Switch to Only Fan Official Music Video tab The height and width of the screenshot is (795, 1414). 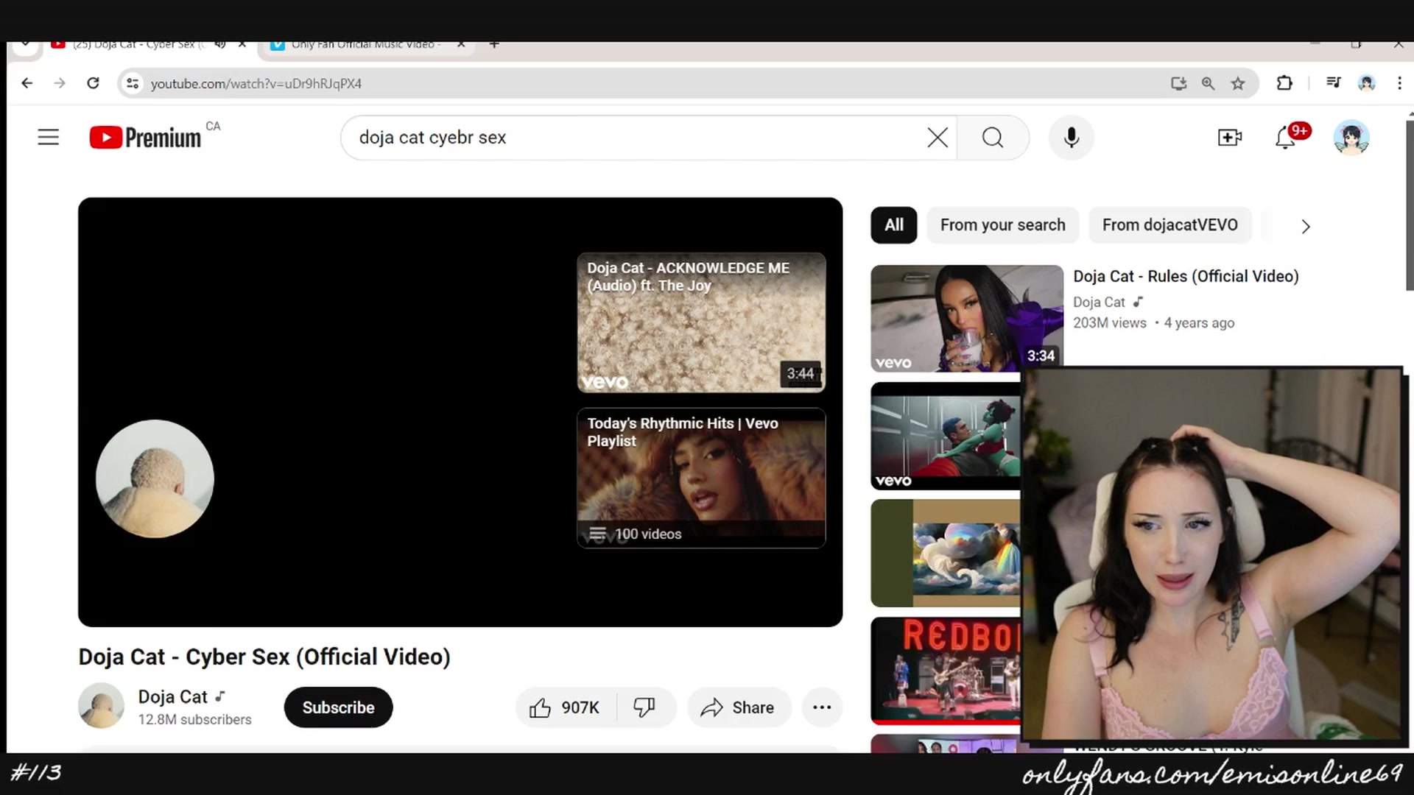tap(366, 44)
